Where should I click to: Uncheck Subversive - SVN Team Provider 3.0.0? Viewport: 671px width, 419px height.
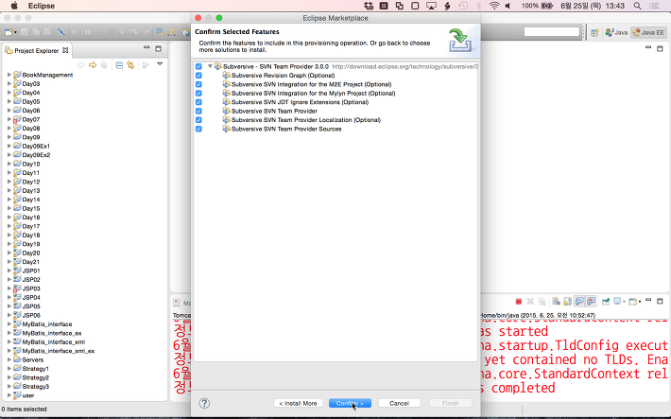coord(198,66)
